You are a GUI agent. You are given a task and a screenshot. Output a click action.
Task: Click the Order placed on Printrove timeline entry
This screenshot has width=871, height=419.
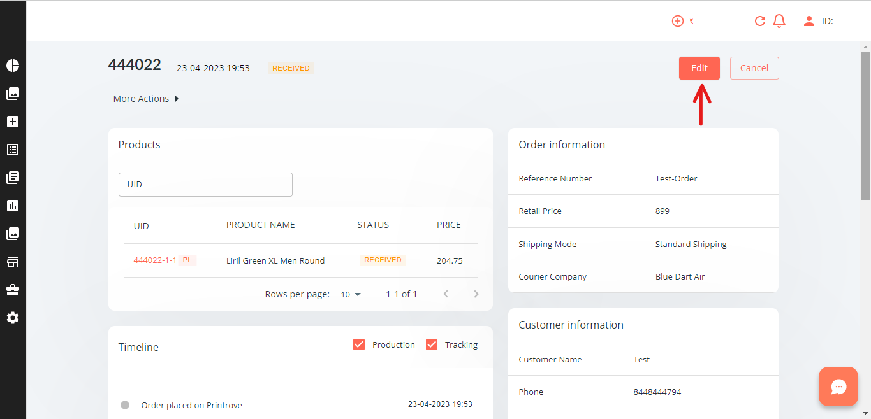[x=191, y=405]
